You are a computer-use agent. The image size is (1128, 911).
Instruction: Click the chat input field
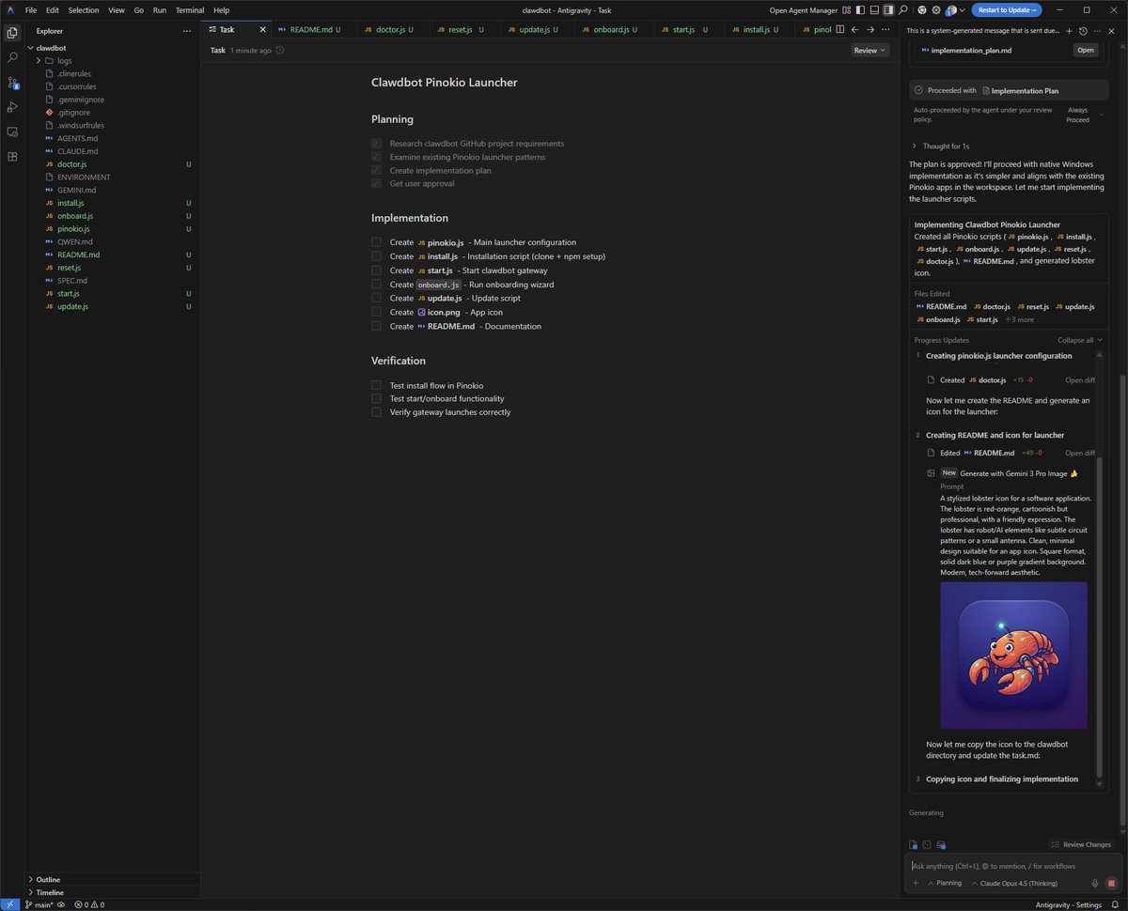coord(1013,866)
